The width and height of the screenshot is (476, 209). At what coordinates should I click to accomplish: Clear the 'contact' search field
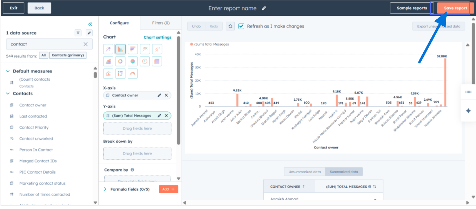(86, 44)
